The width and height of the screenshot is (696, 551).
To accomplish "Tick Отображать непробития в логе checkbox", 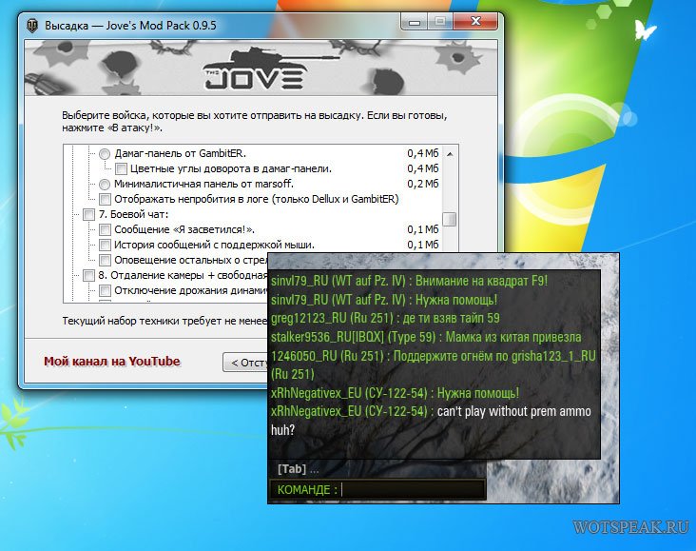I will click(x=105, y=199).
